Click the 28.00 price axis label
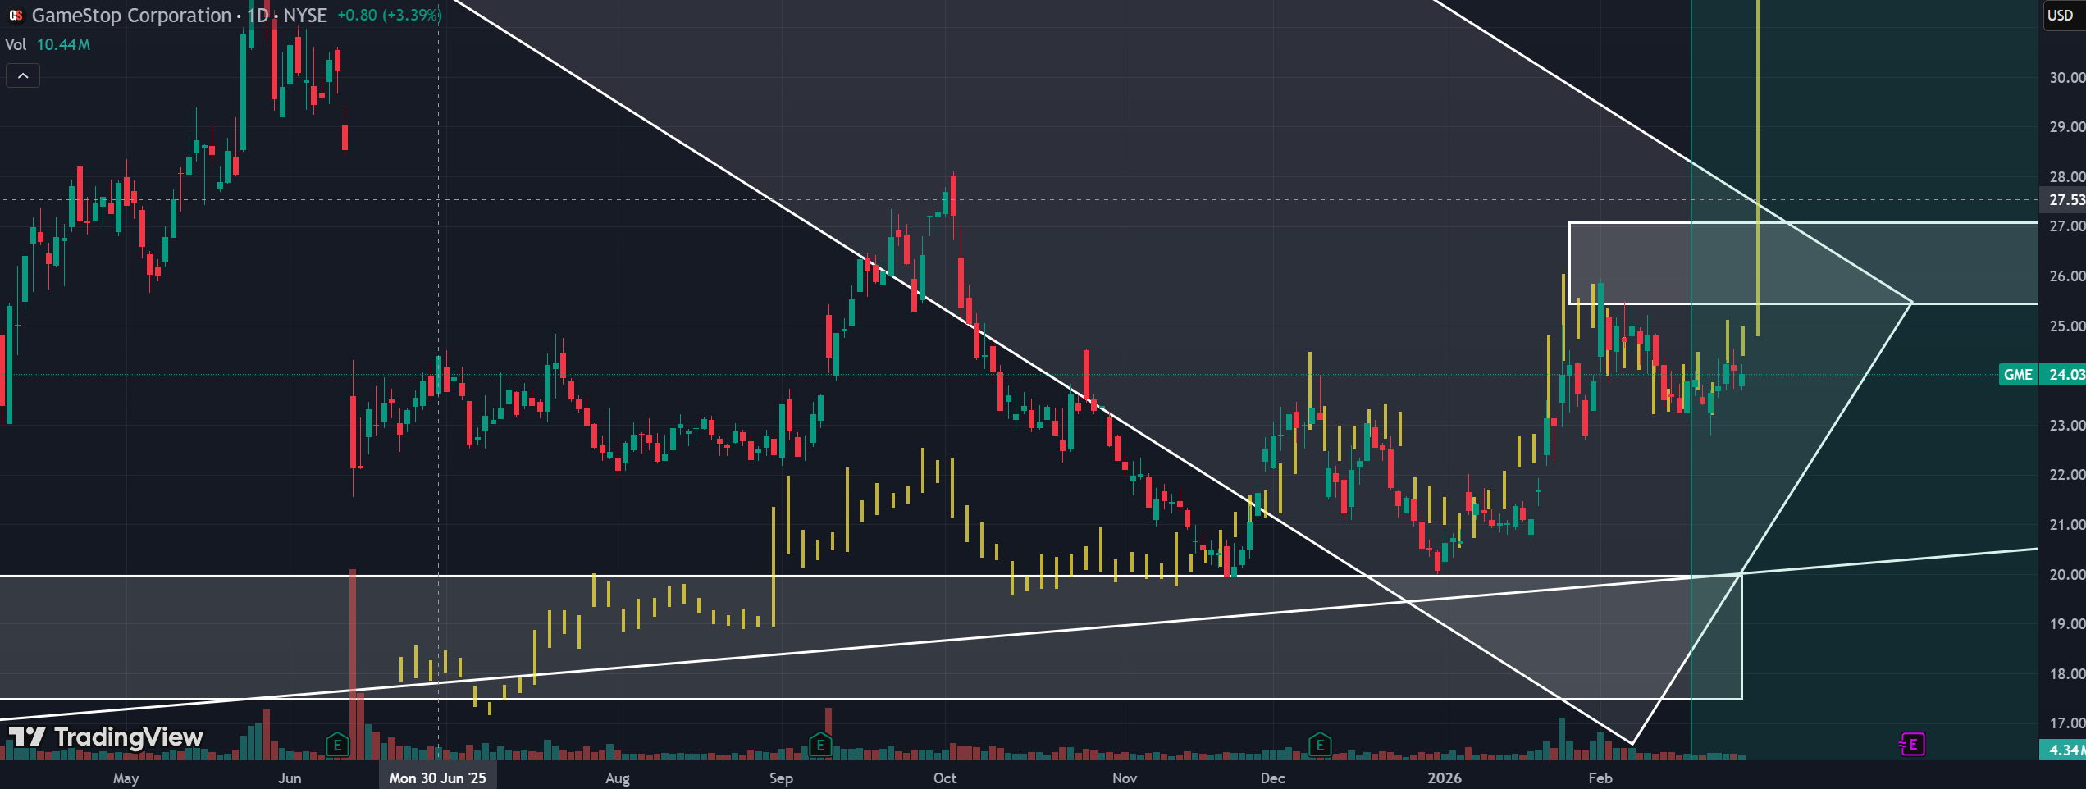This screenshot has height=789, width=2086. 2067,177
